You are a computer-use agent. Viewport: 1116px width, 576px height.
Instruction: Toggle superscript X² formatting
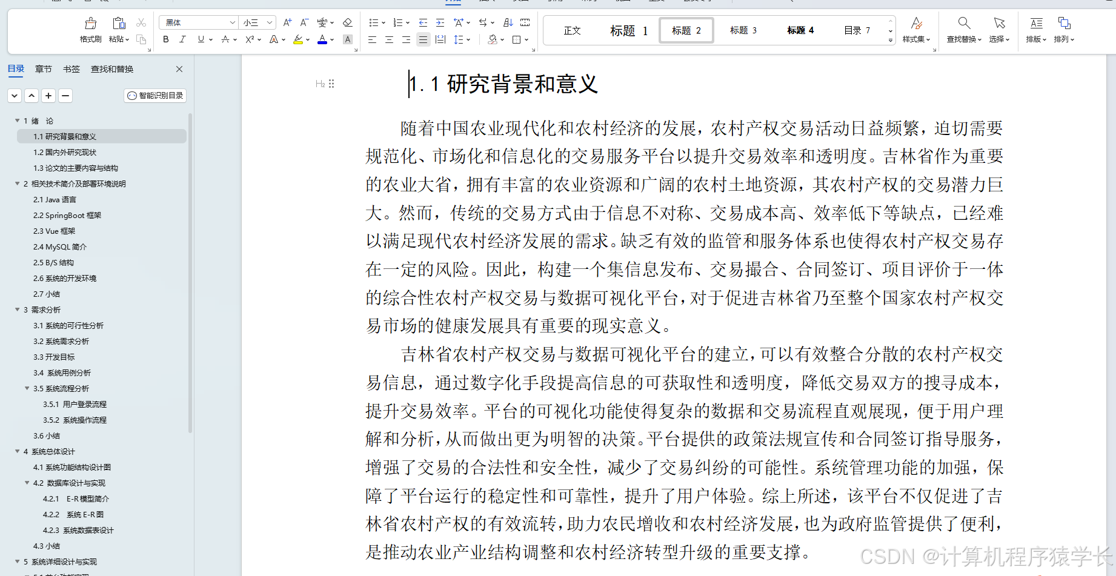point(250,39)
